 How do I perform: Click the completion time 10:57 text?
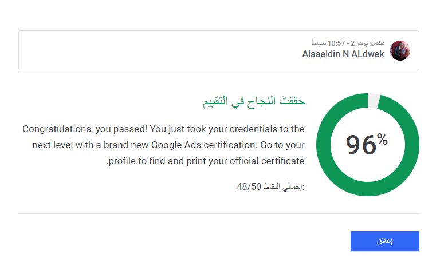pyautogui.click(x=336, y=43)
